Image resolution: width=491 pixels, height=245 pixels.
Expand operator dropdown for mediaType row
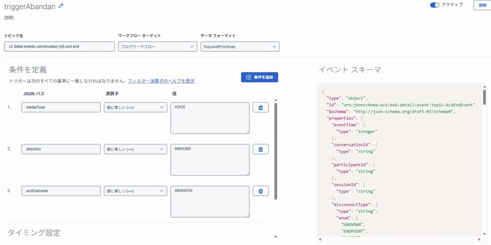[x=135, y=107]
